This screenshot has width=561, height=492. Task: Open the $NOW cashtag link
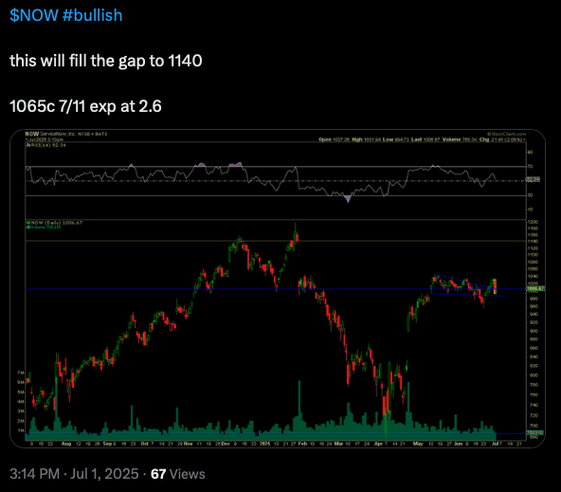33,15
